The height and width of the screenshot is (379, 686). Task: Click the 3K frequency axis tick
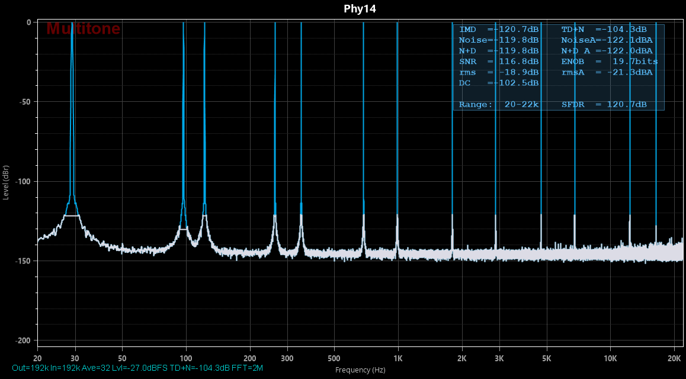click(499, 358)
